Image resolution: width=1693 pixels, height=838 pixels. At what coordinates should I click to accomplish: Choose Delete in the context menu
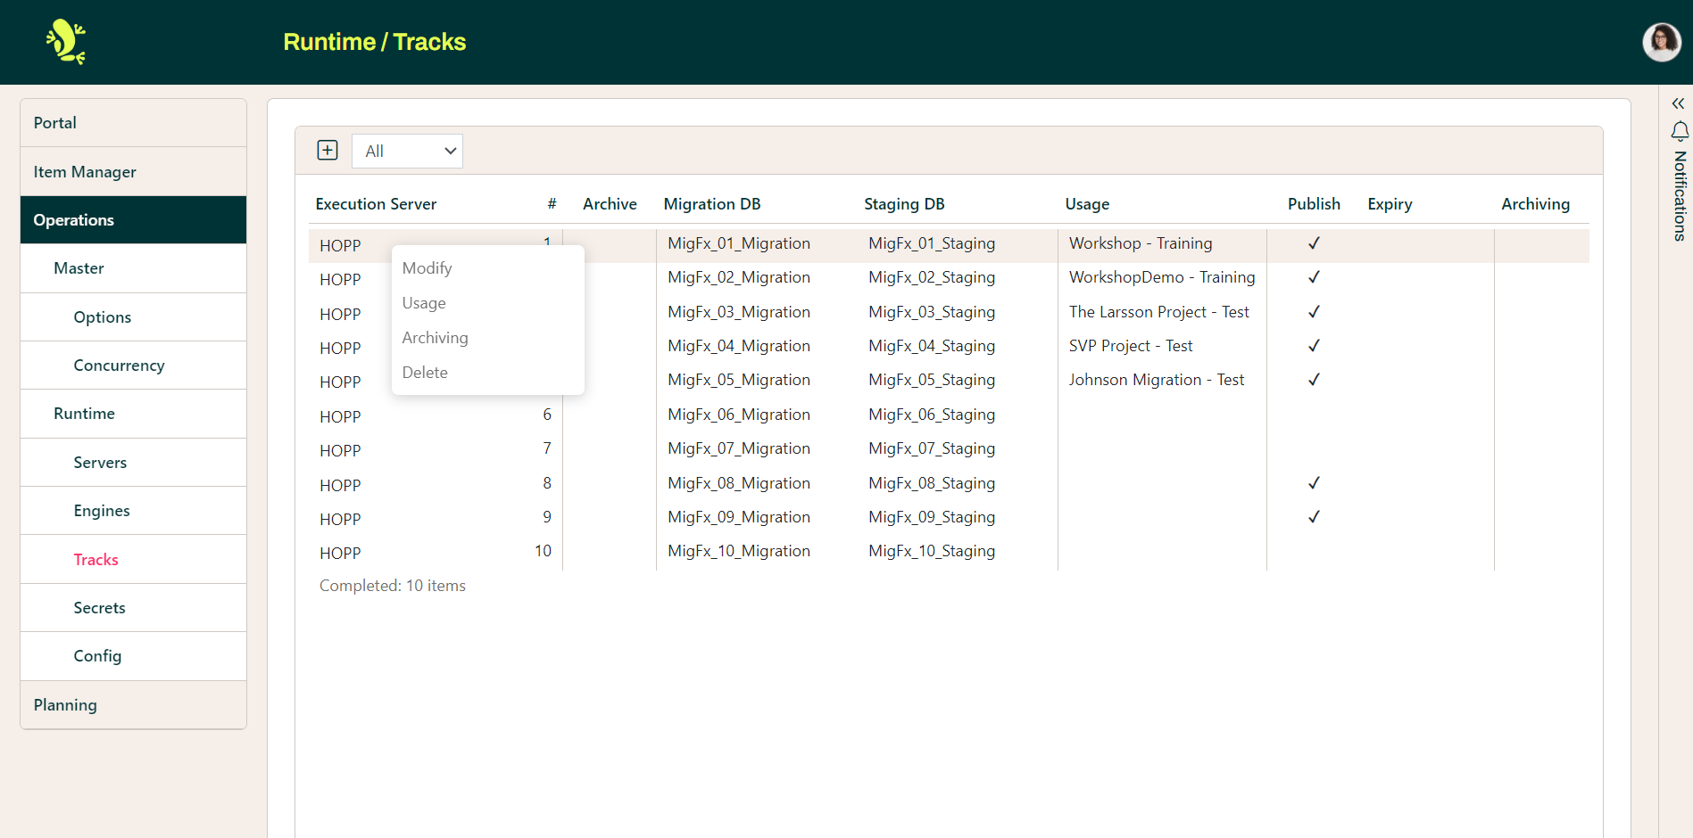(x=425, y=372)
